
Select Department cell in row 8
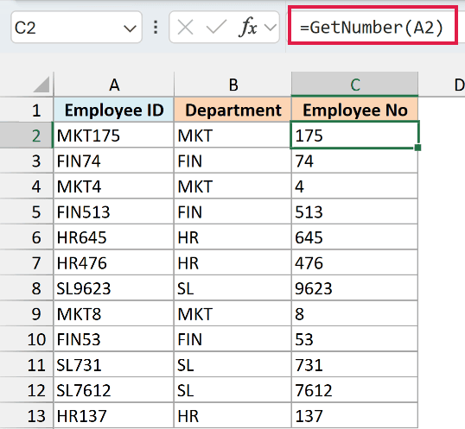click(x=233, y=288)
